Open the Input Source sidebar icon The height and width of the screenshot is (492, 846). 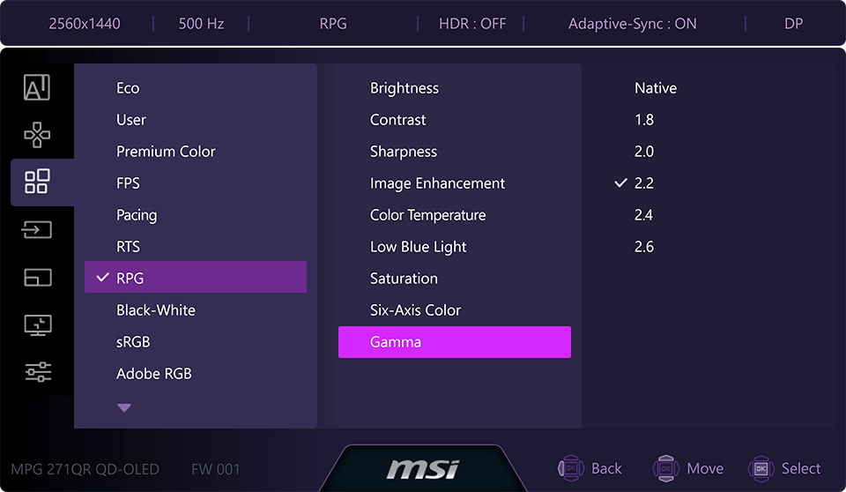(37, 229)
